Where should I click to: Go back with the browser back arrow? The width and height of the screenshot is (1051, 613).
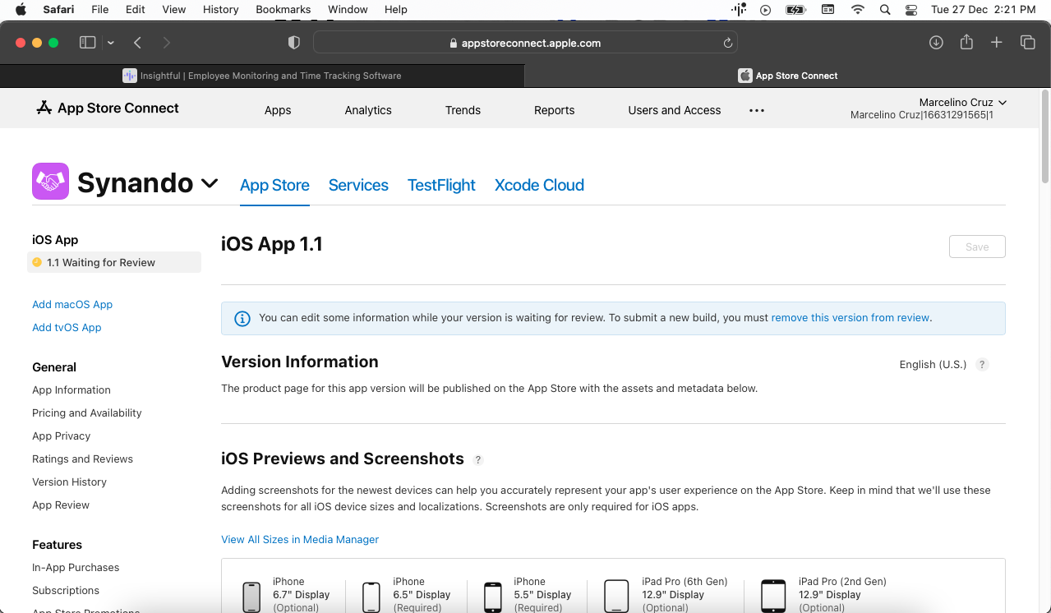click(137, 43)
